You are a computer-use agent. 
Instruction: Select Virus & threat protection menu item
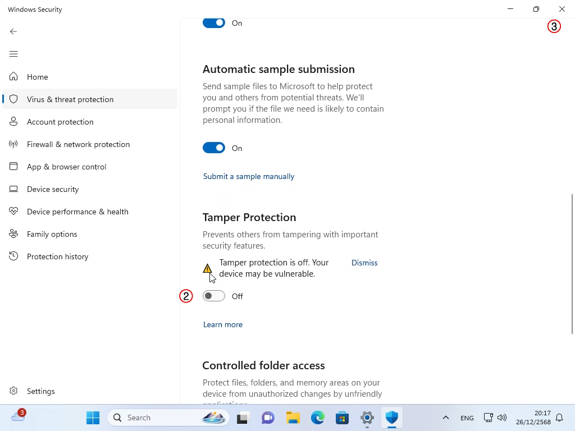point(70,99)
